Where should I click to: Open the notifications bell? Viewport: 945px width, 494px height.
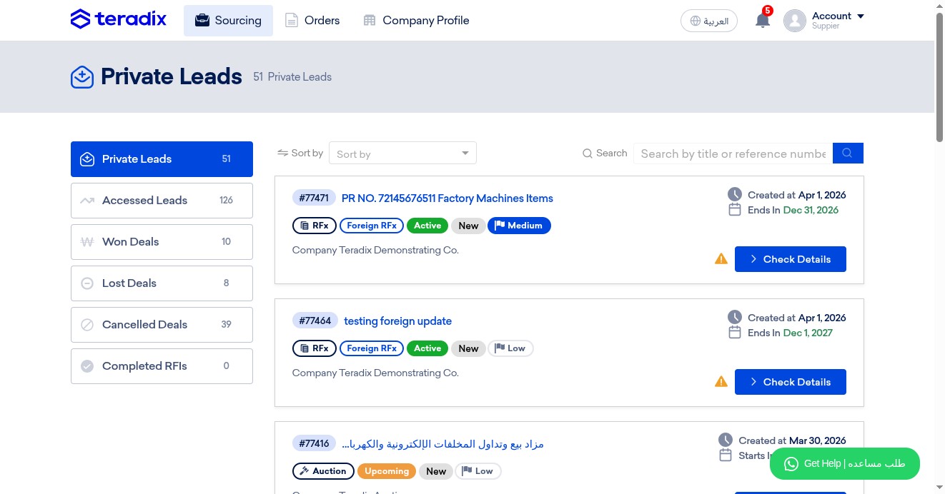[x=763, y=20]
